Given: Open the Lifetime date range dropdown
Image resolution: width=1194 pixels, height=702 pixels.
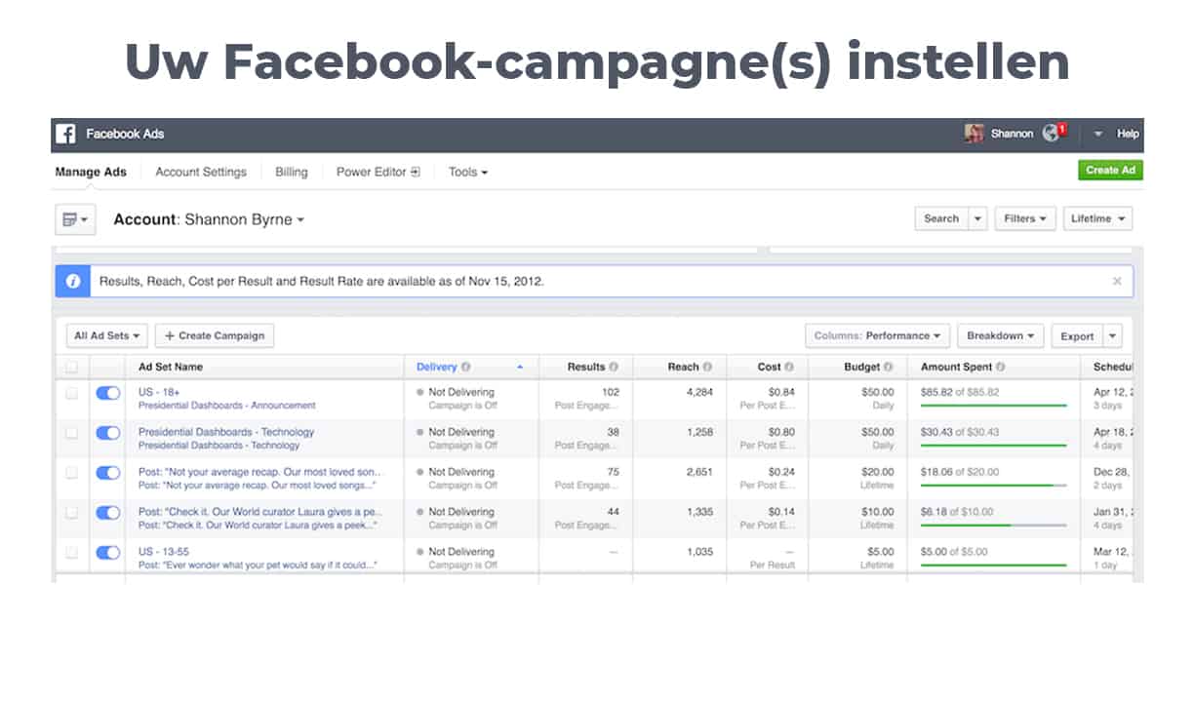Looking at the screenshot, I should point(1097,218).
